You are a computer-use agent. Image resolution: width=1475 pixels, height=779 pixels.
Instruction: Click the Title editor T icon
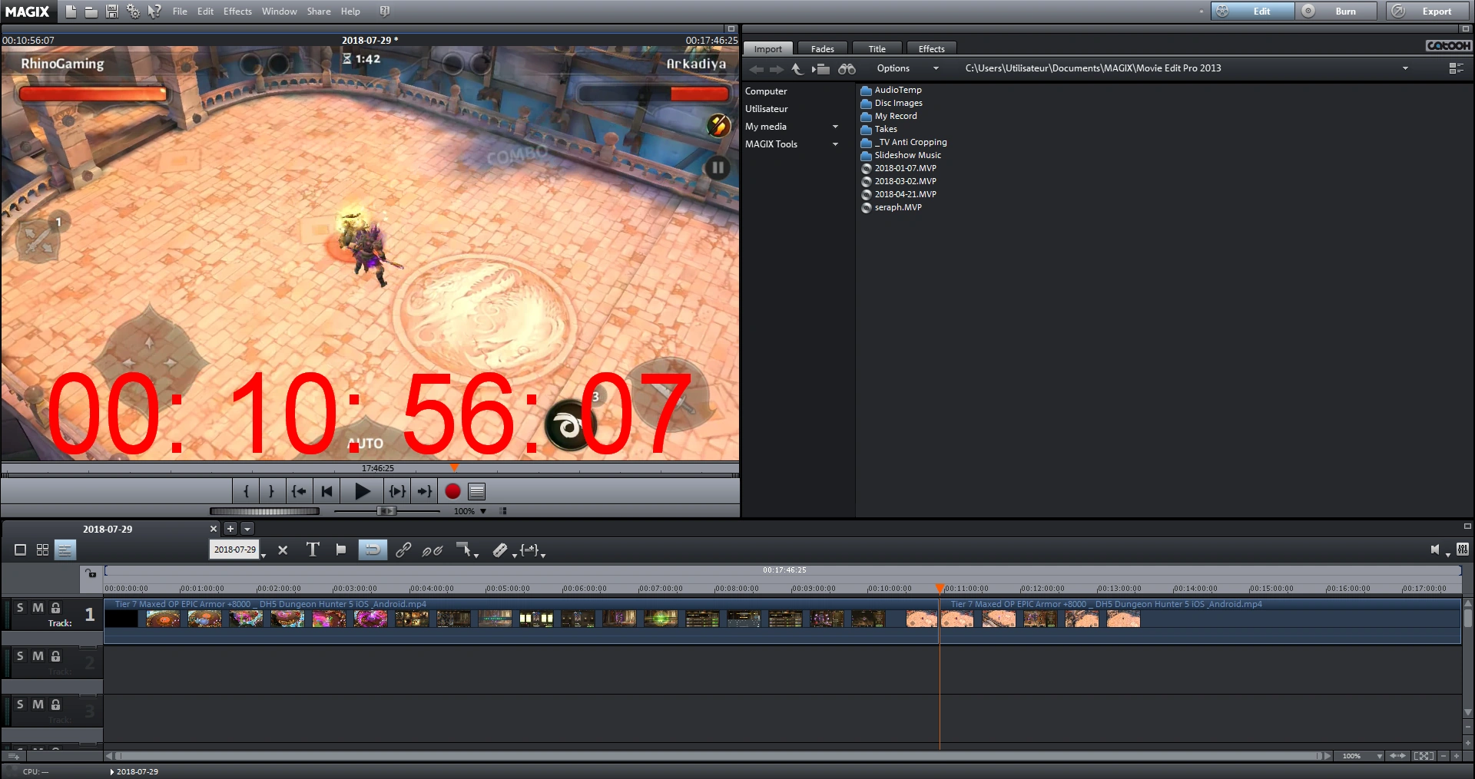pos(313,550)
